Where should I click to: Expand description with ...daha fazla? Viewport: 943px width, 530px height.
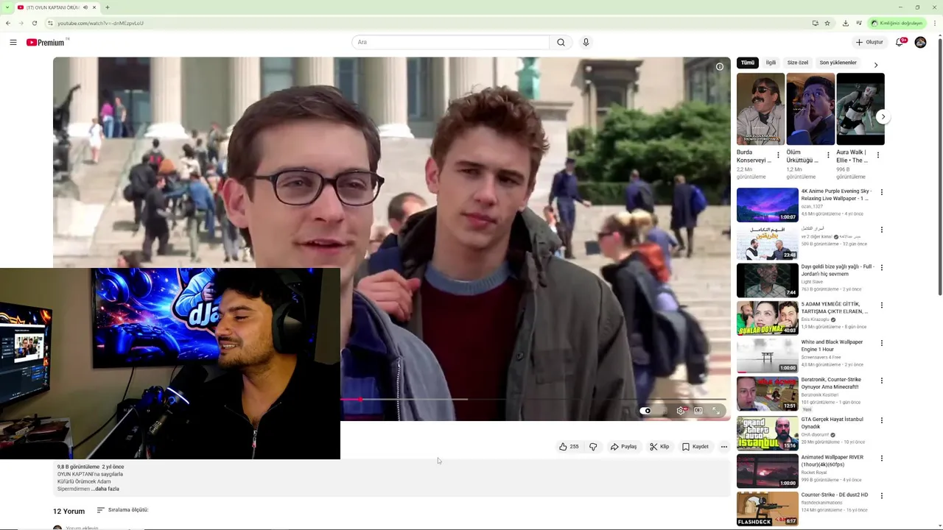point(105,489)
